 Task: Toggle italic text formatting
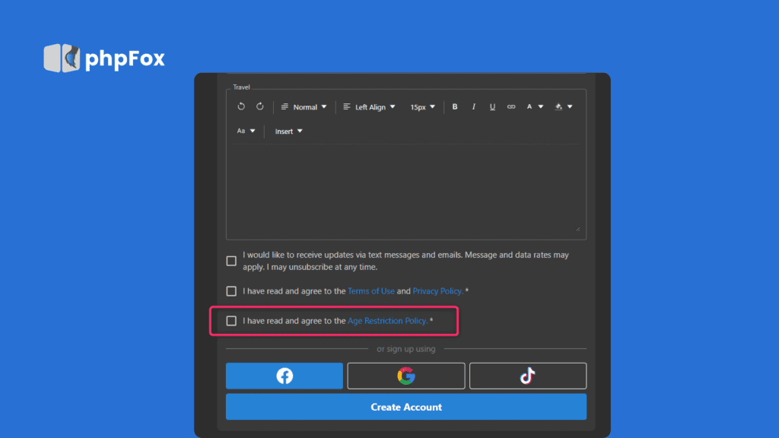[473, 107]
